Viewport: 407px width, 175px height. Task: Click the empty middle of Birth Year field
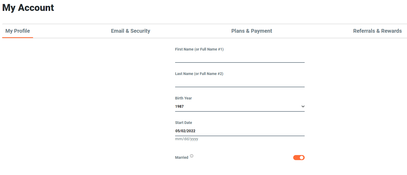(240, 106)
